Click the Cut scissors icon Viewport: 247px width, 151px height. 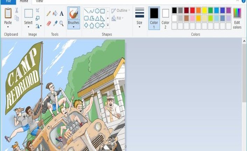pyautogui.click(x=16, y=10)
